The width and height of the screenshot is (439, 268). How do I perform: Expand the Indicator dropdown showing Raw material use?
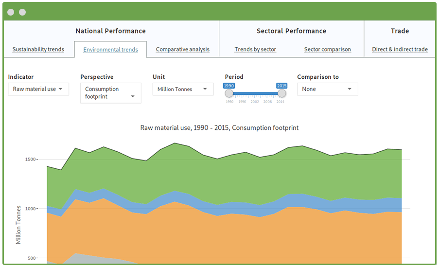[x=38, y=89]
